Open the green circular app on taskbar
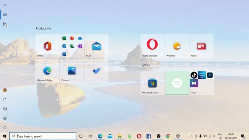 [x=130, y=136]
